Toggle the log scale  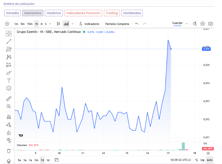(202, 160)
